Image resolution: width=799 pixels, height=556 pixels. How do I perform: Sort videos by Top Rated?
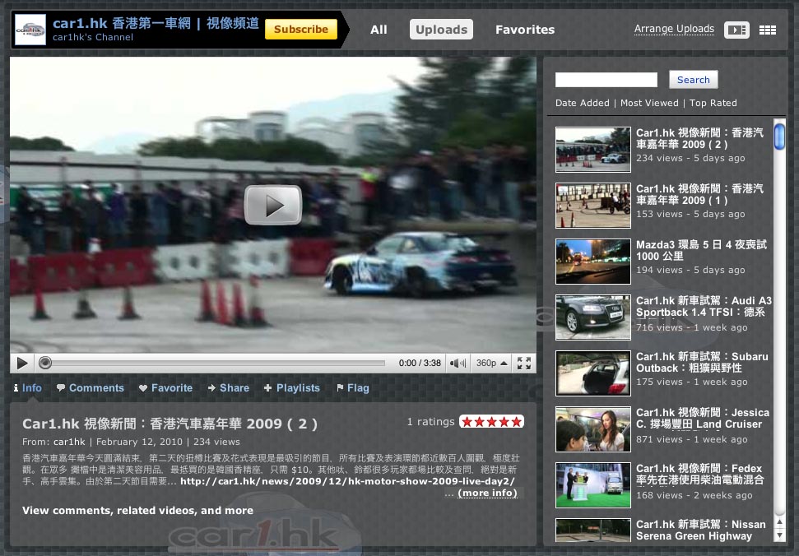click(x=713, y=103)
